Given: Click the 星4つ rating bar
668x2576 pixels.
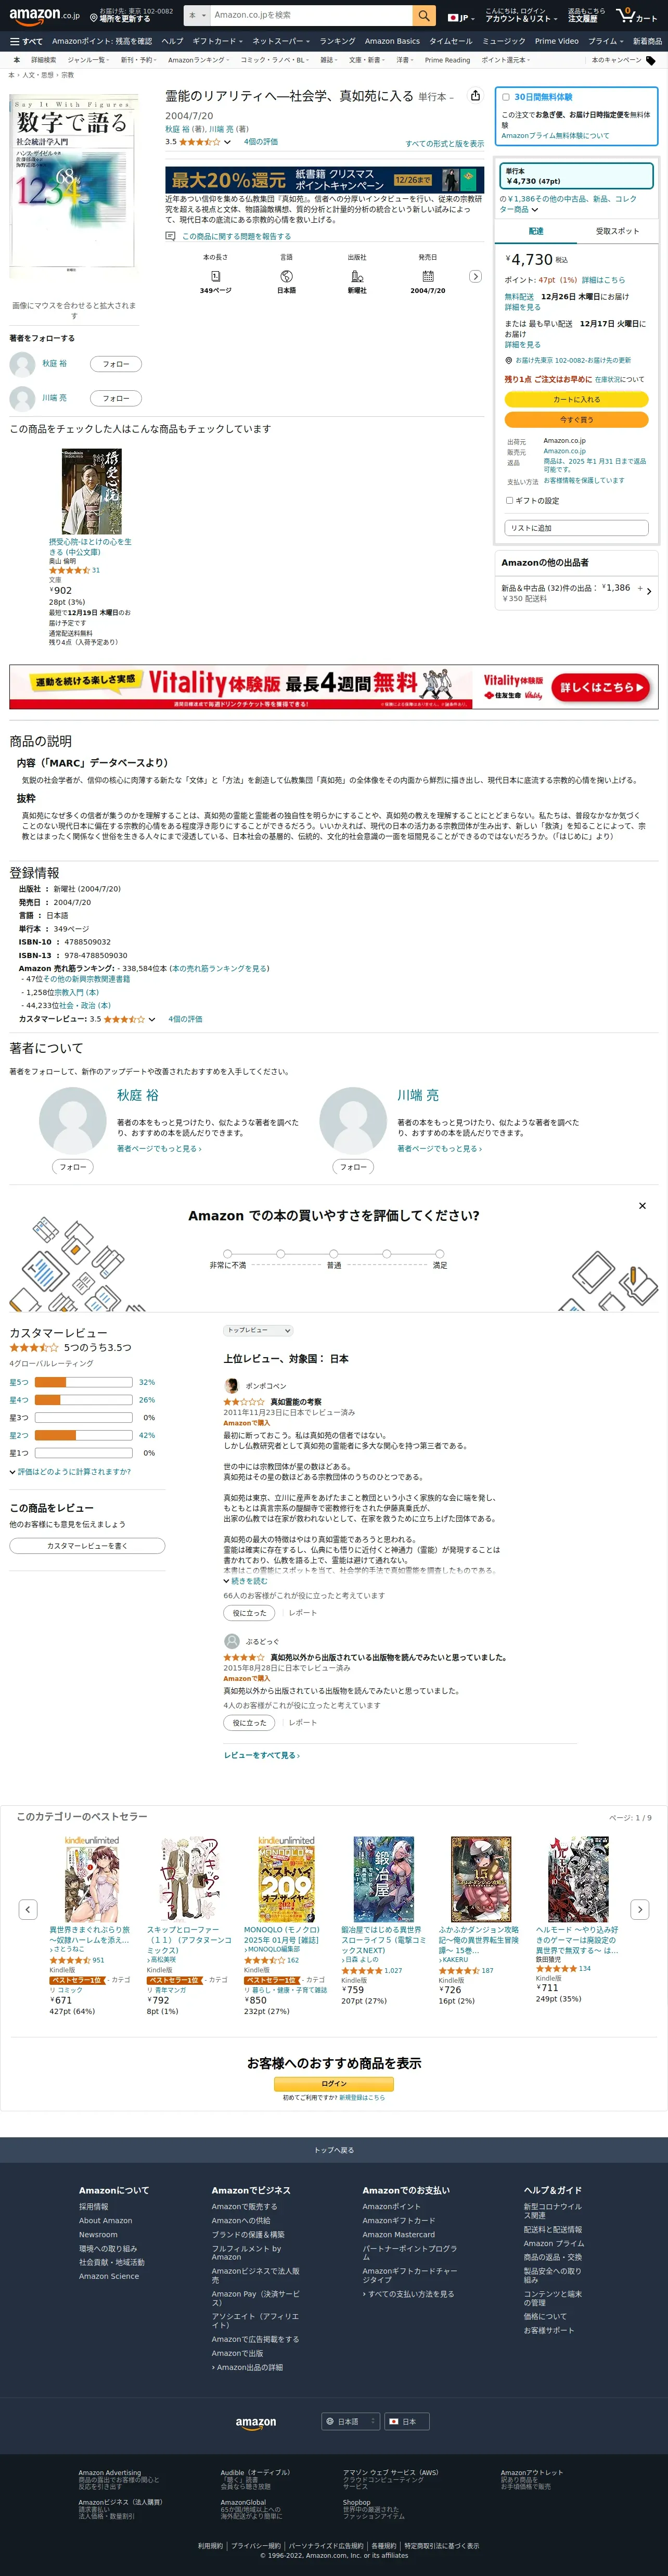Looking at the screenshot, I should pos(83,1400).
